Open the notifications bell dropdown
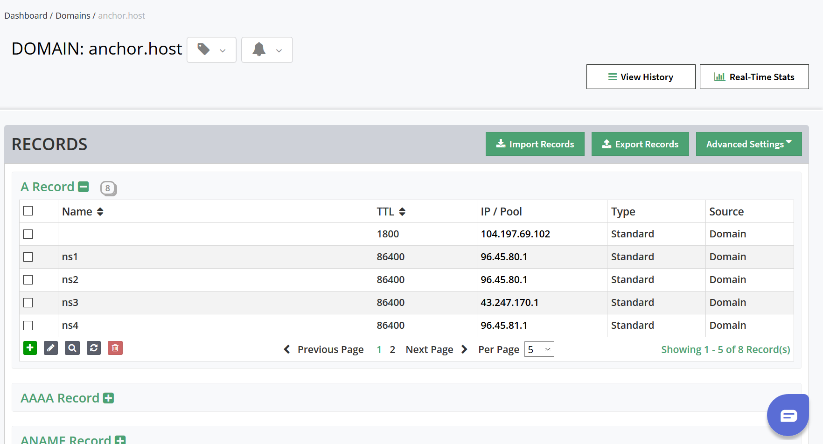Viewport: 823px width, 444px height. point(267,50)
